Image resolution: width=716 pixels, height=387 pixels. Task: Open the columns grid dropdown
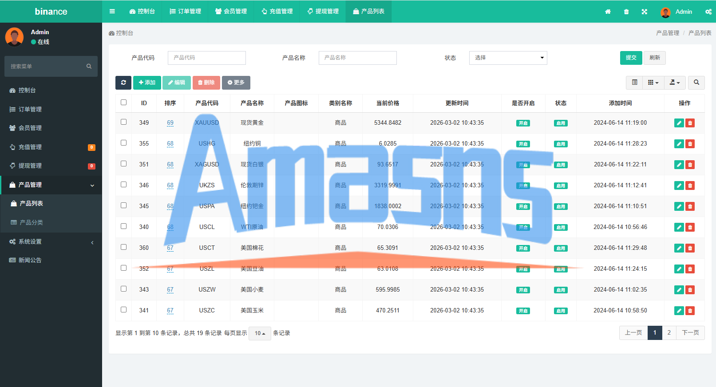click(x=653, y=83)
